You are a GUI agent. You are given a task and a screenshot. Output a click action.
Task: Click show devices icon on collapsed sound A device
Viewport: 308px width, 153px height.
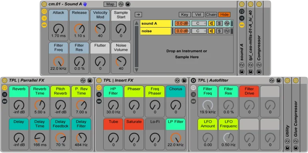point(242,25)
